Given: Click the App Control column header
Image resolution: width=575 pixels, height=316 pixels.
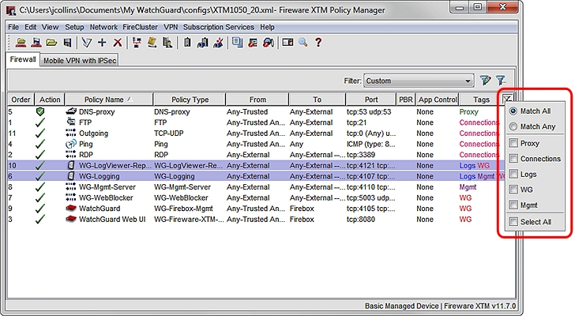Looking at the screenshot, I should click(438, 100).
